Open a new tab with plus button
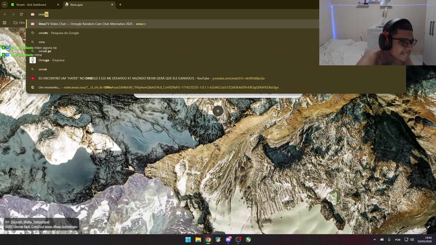 120,4
